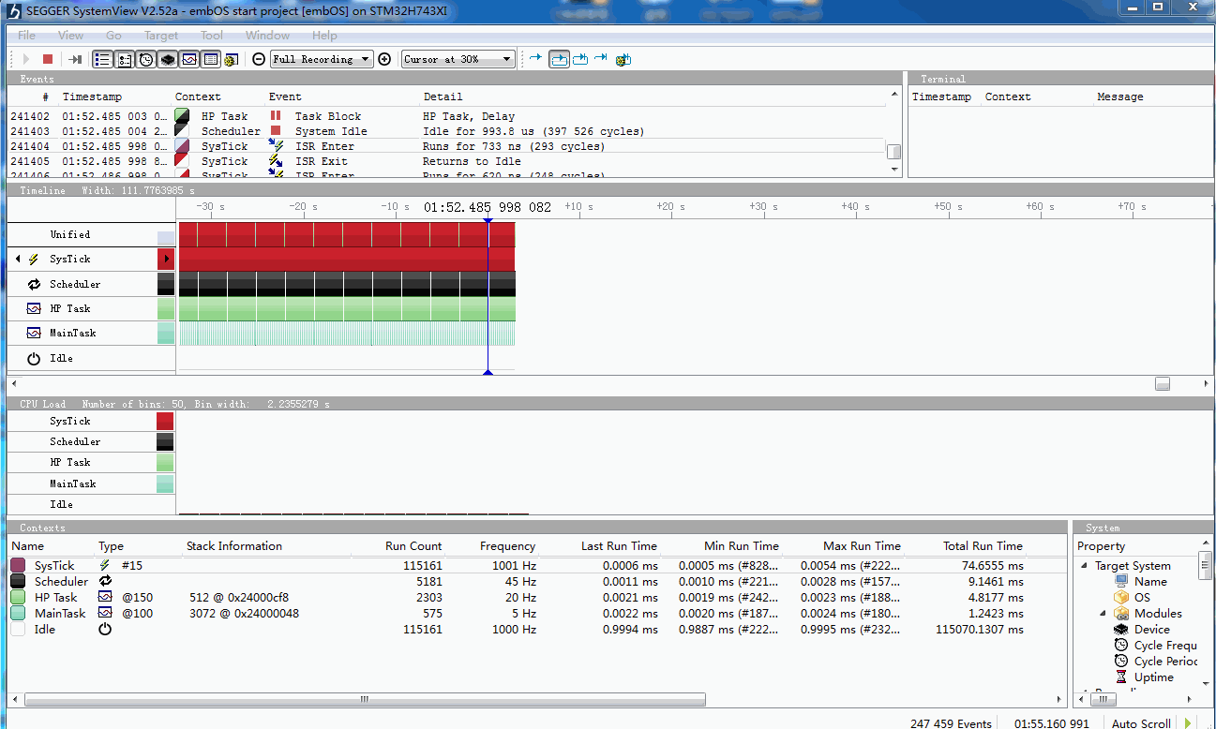This screenshot has width=1216, height=729.
Task: Click the Scheduler cycle icon in timeline
Action: 34,284
